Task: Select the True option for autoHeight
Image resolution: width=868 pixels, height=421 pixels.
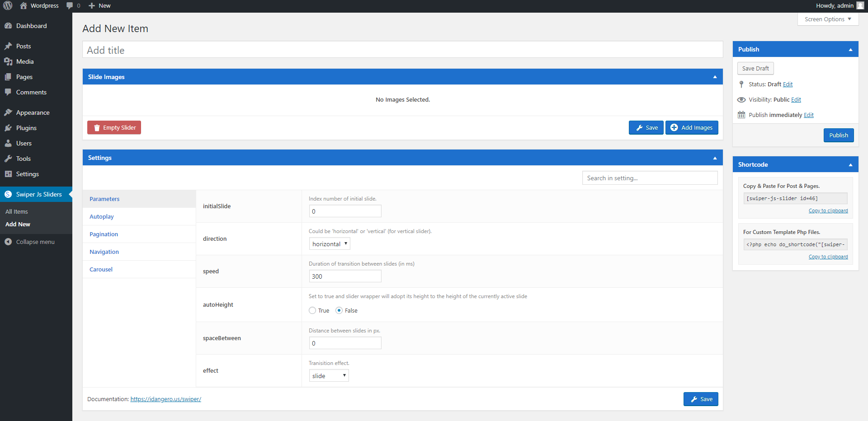Action: coord(312,311)
